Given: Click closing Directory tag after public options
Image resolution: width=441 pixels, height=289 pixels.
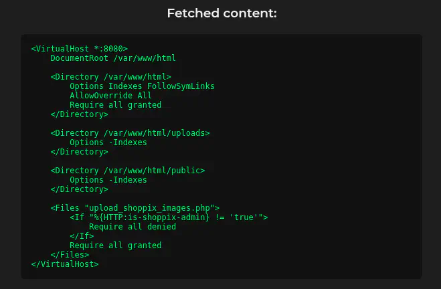Looking at the screenshot, I should click(x=79, y=189).
